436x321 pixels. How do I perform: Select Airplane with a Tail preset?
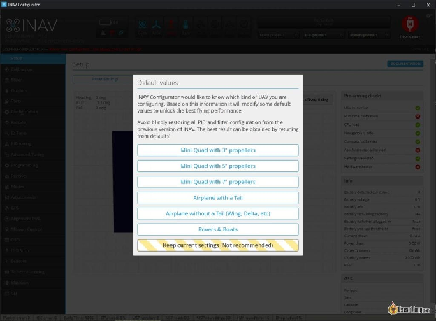point(218,198)
